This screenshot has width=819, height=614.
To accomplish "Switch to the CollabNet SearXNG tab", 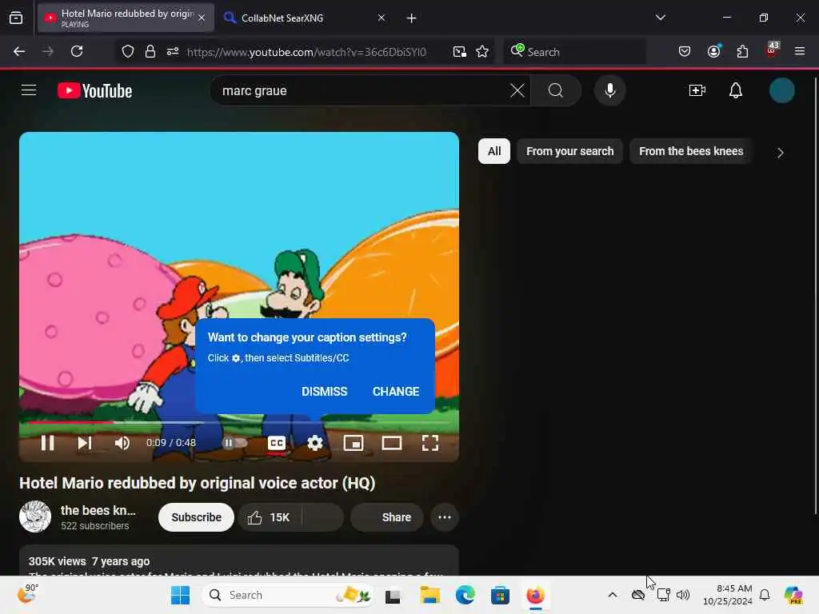I will pos(305,18).
